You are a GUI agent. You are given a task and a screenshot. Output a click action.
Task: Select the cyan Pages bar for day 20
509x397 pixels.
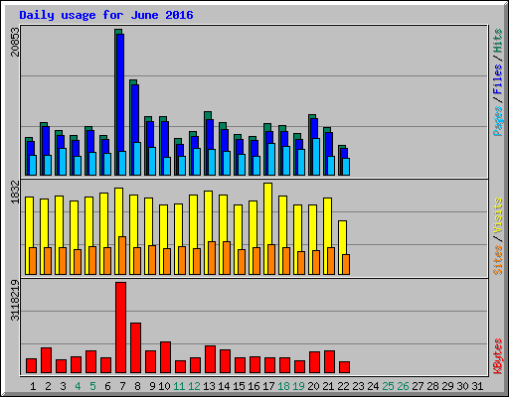point(316,157)
